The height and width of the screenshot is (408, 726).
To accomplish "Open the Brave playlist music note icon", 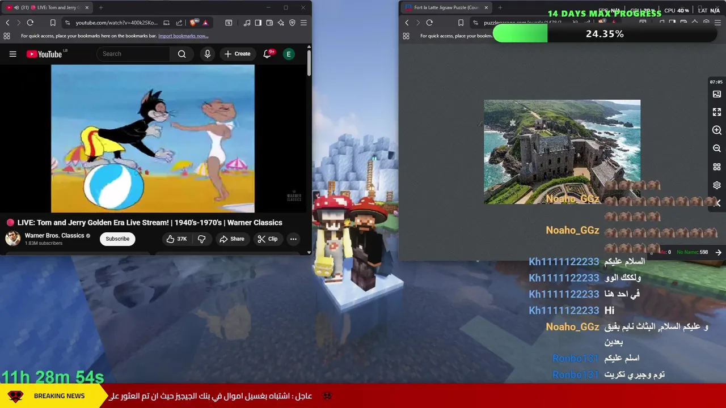I will click(x=247, y=23).
